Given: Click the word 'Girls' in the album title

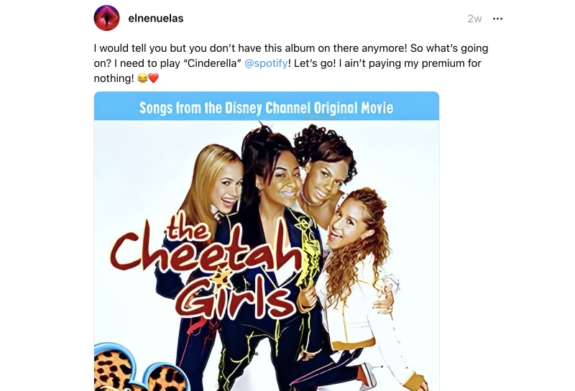Looking at the screenshot, I should coord(235,298).
